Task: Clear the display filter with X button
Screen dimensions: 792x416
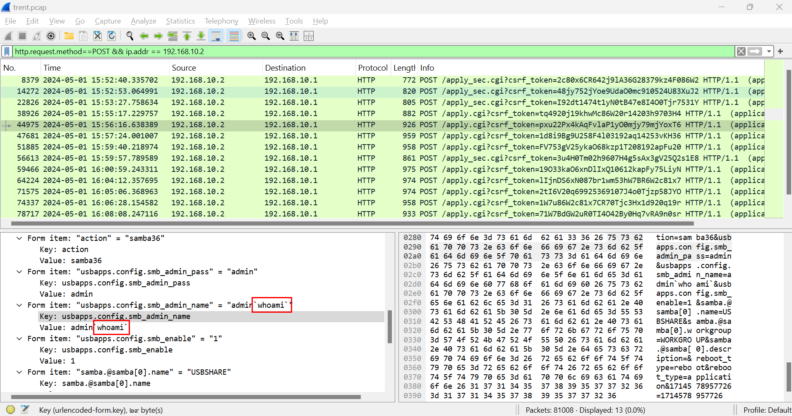Action: (x=741, y=52)
